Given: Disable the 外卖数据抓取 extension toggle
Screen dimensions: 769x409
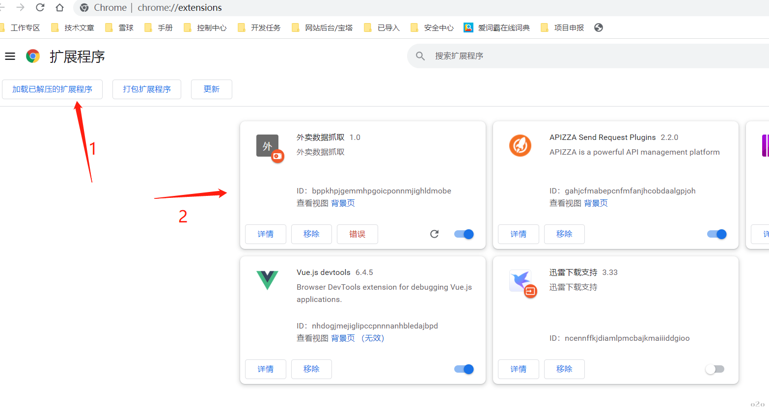Looking at the screenshot, I should [464, 234].
